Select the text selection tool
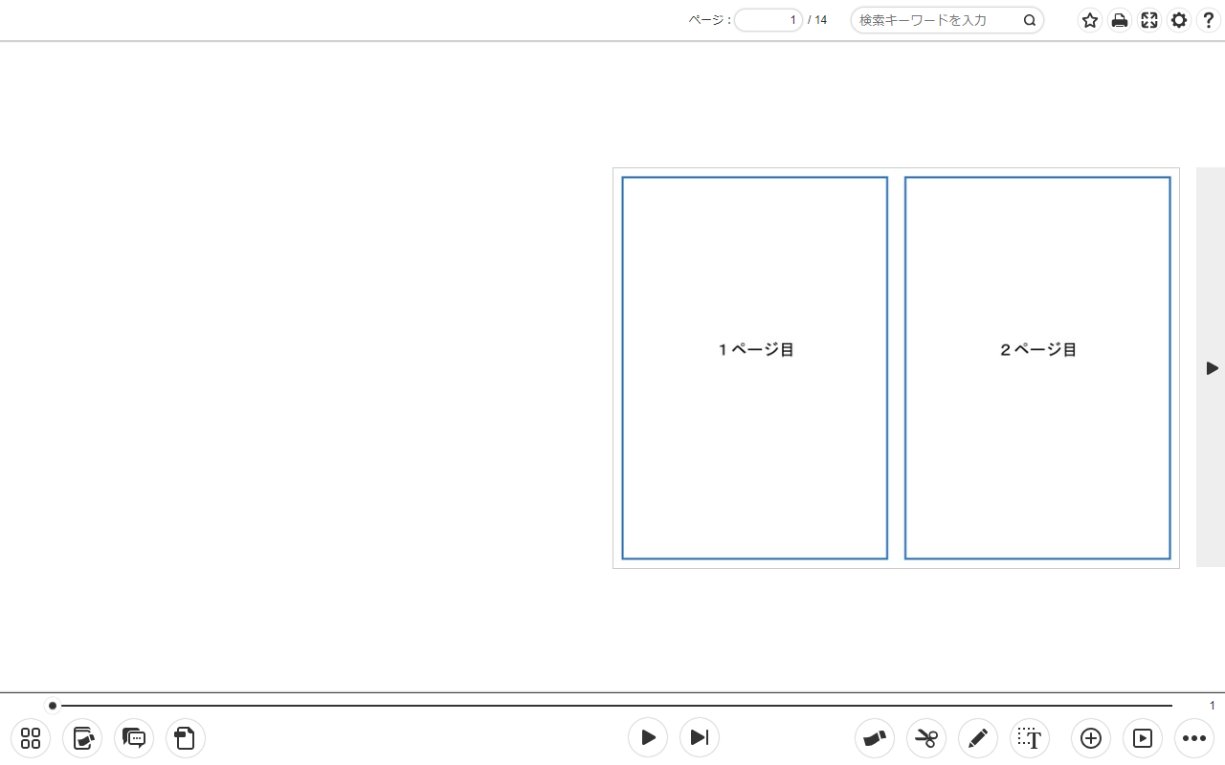 click(1030, 738)
